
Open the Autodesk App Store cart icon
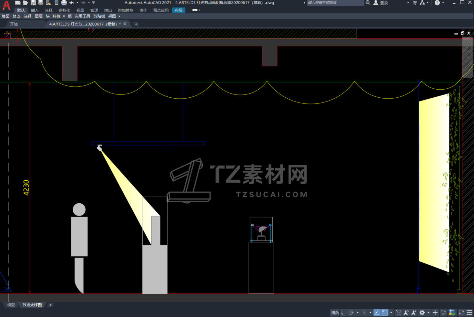pyautogui.click(x=415, y=3)
